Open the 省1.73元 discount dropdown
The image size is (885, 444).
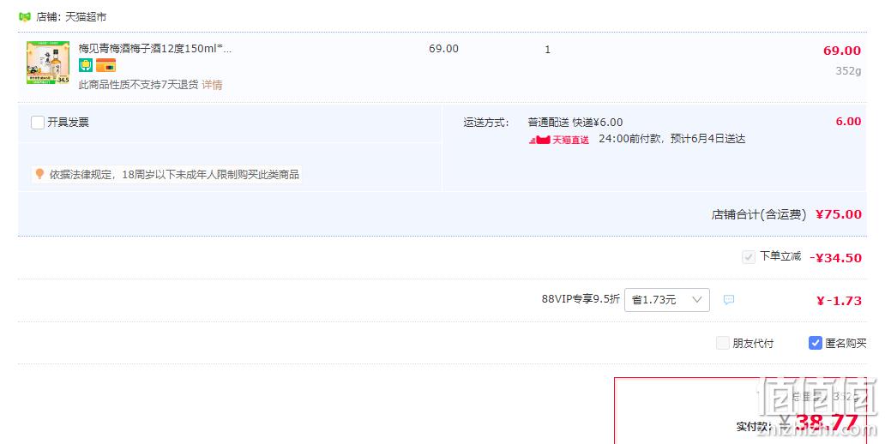[x=666, y=300]
